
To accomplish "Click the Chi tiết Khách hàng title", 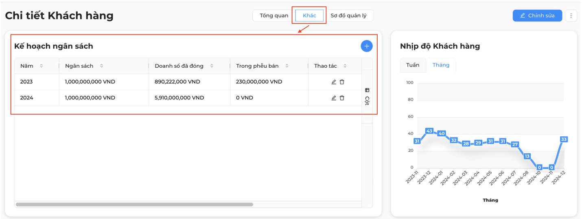I will (x=59, y=16).
